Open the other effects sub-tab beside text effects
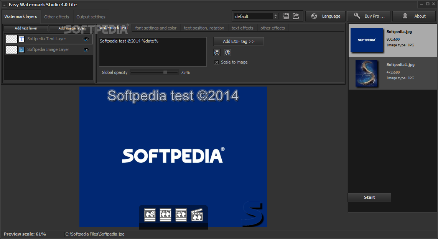The height and width of the screenshot is (239, 438). [x=273, y=28]
